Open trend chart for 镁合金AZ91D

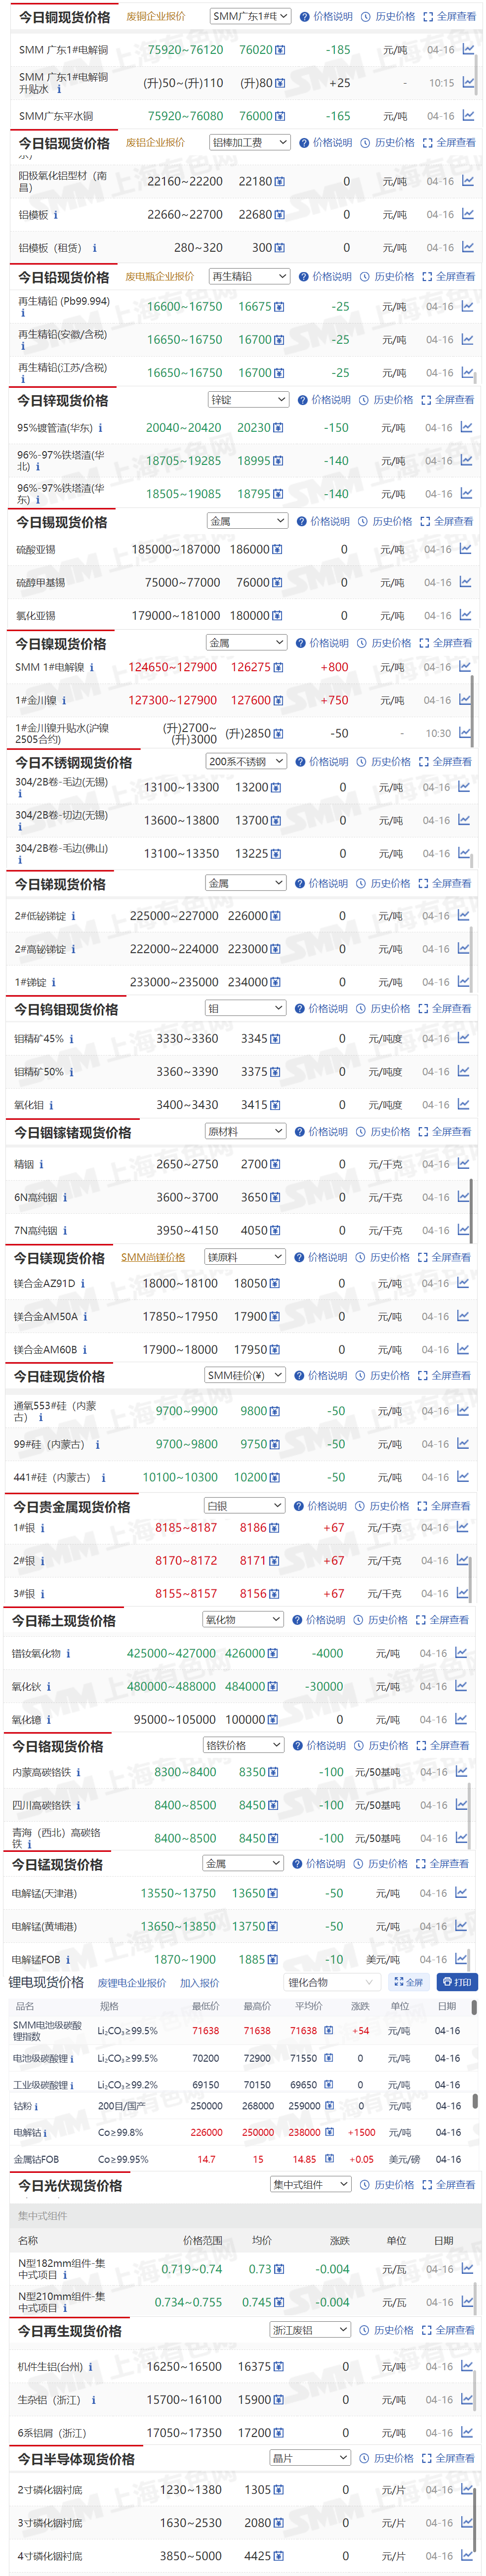coord(463,1283)
